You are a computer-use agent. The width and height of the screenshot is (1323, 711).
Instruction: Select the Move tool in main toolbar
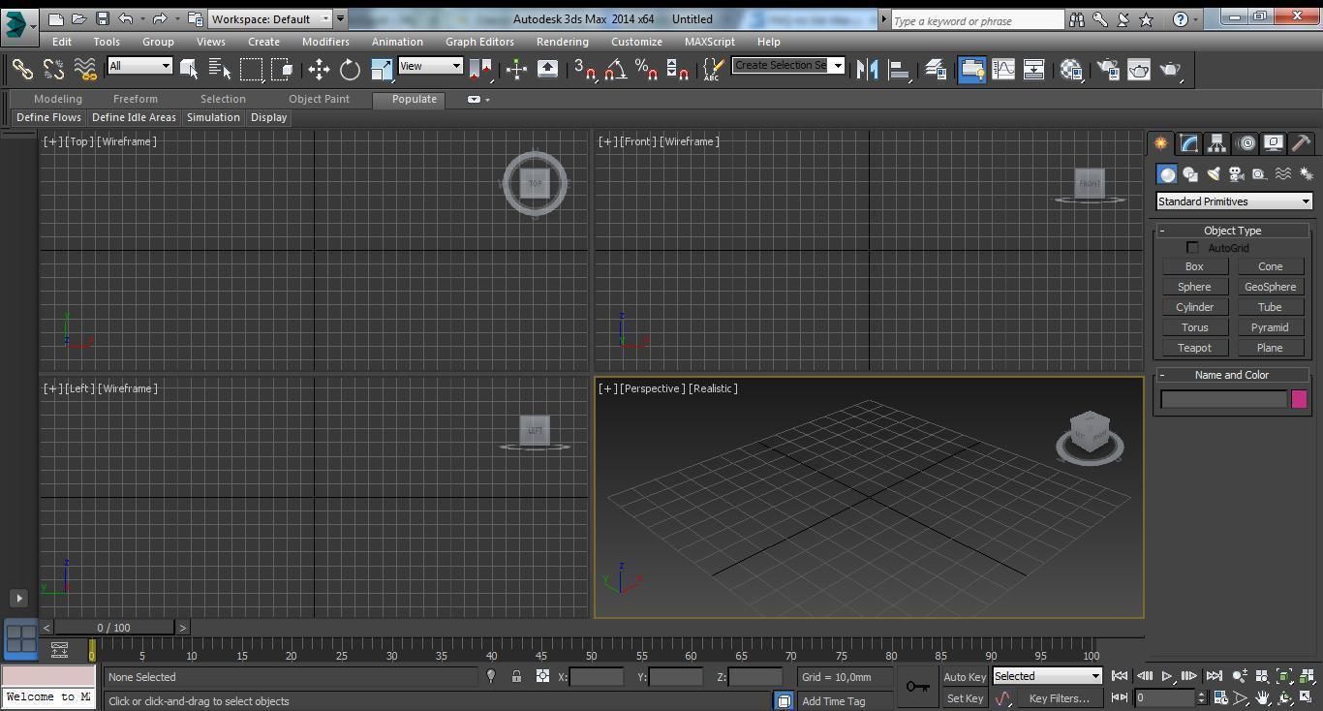tap(319, 69)
